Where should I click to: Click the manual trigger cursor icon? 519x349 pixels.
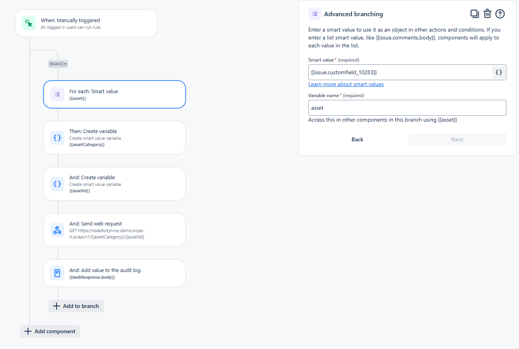(29, 23)
